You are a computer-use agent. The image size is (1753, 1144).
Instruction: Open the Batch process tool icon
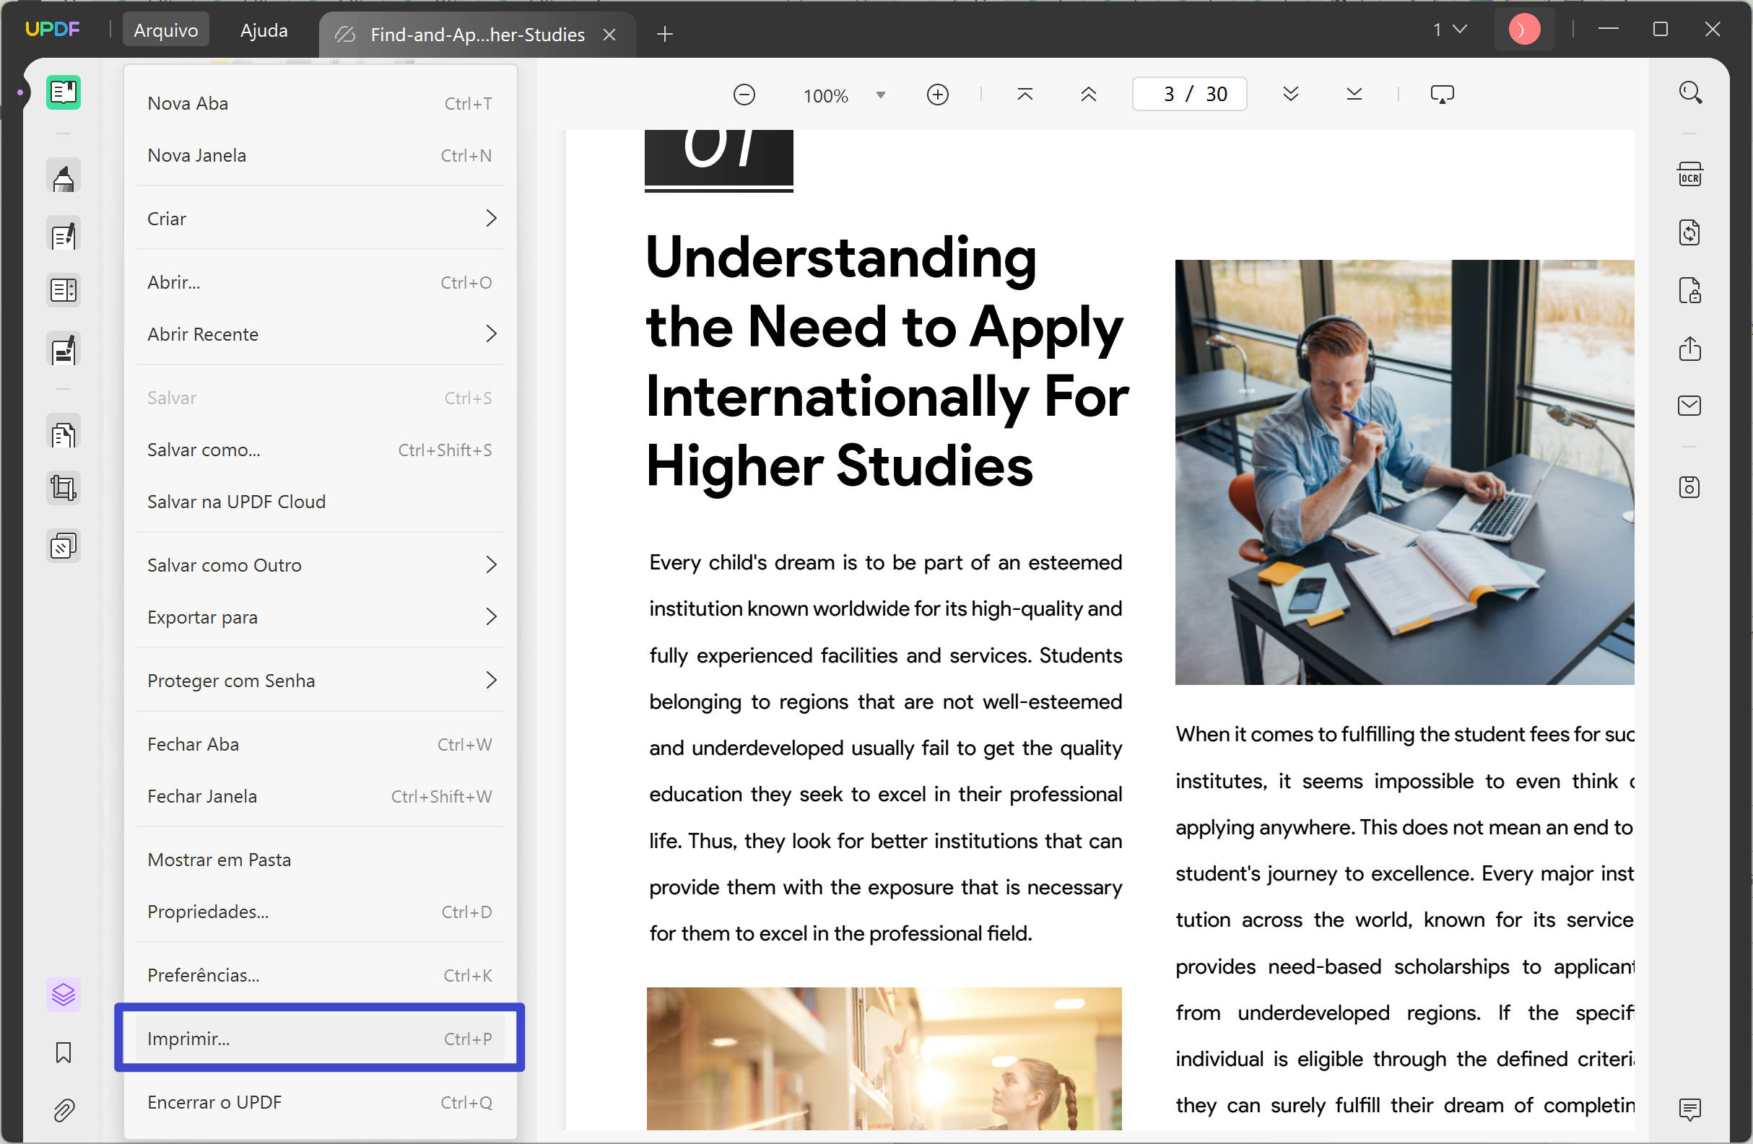point(64,546)
